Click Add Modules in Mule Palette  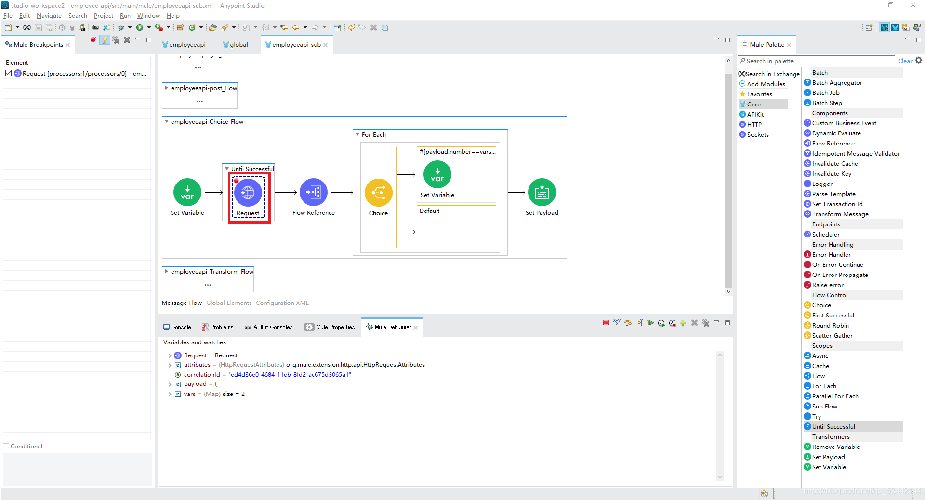pyautogui.click(x=763, y=84)
